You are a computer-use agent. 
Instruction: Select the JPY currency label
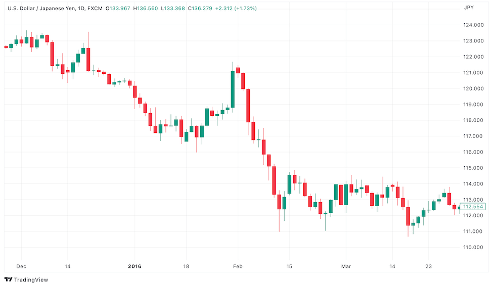tap(469, 8)
